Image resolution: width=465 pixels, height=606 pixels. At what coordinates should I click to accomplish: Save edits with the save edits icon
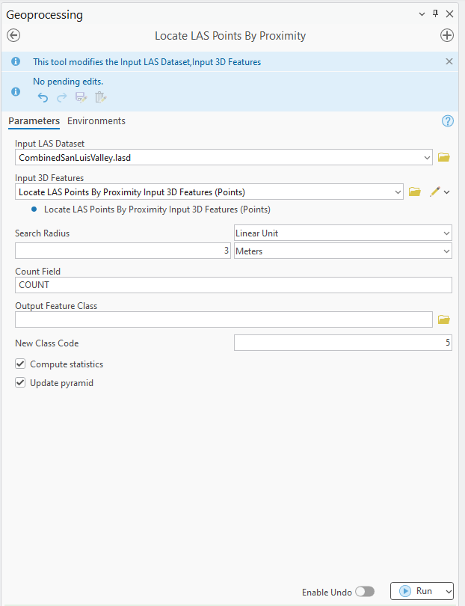(x=80, y=97)
